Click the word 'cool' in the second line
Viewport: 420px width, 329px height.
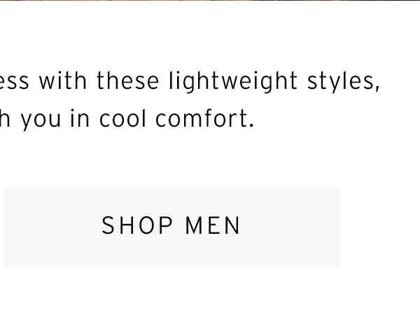tap(123, 119)
